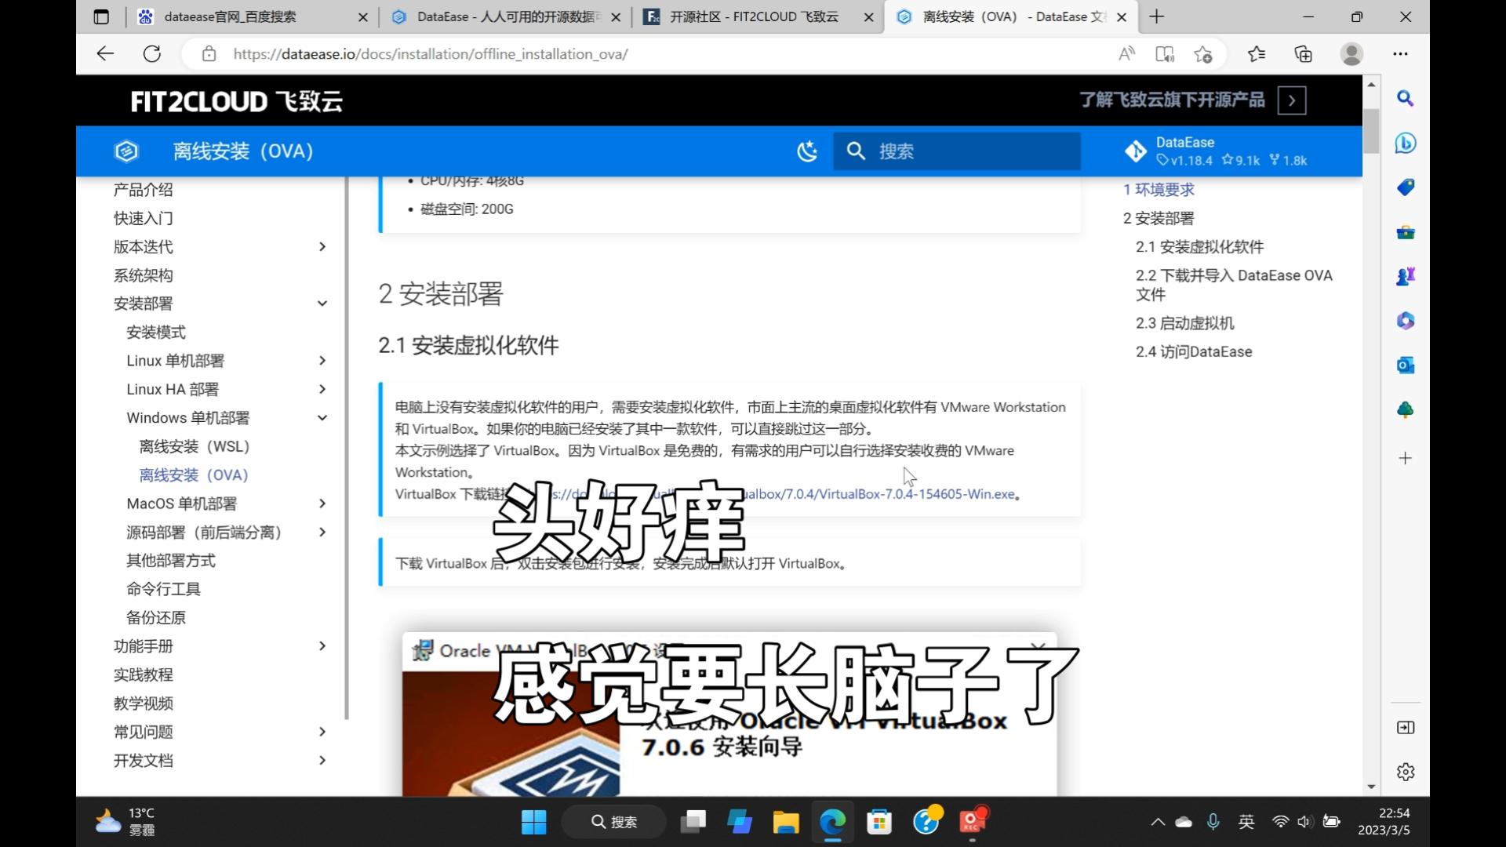Open Microsoft 365 sidebar icon

1406,321
